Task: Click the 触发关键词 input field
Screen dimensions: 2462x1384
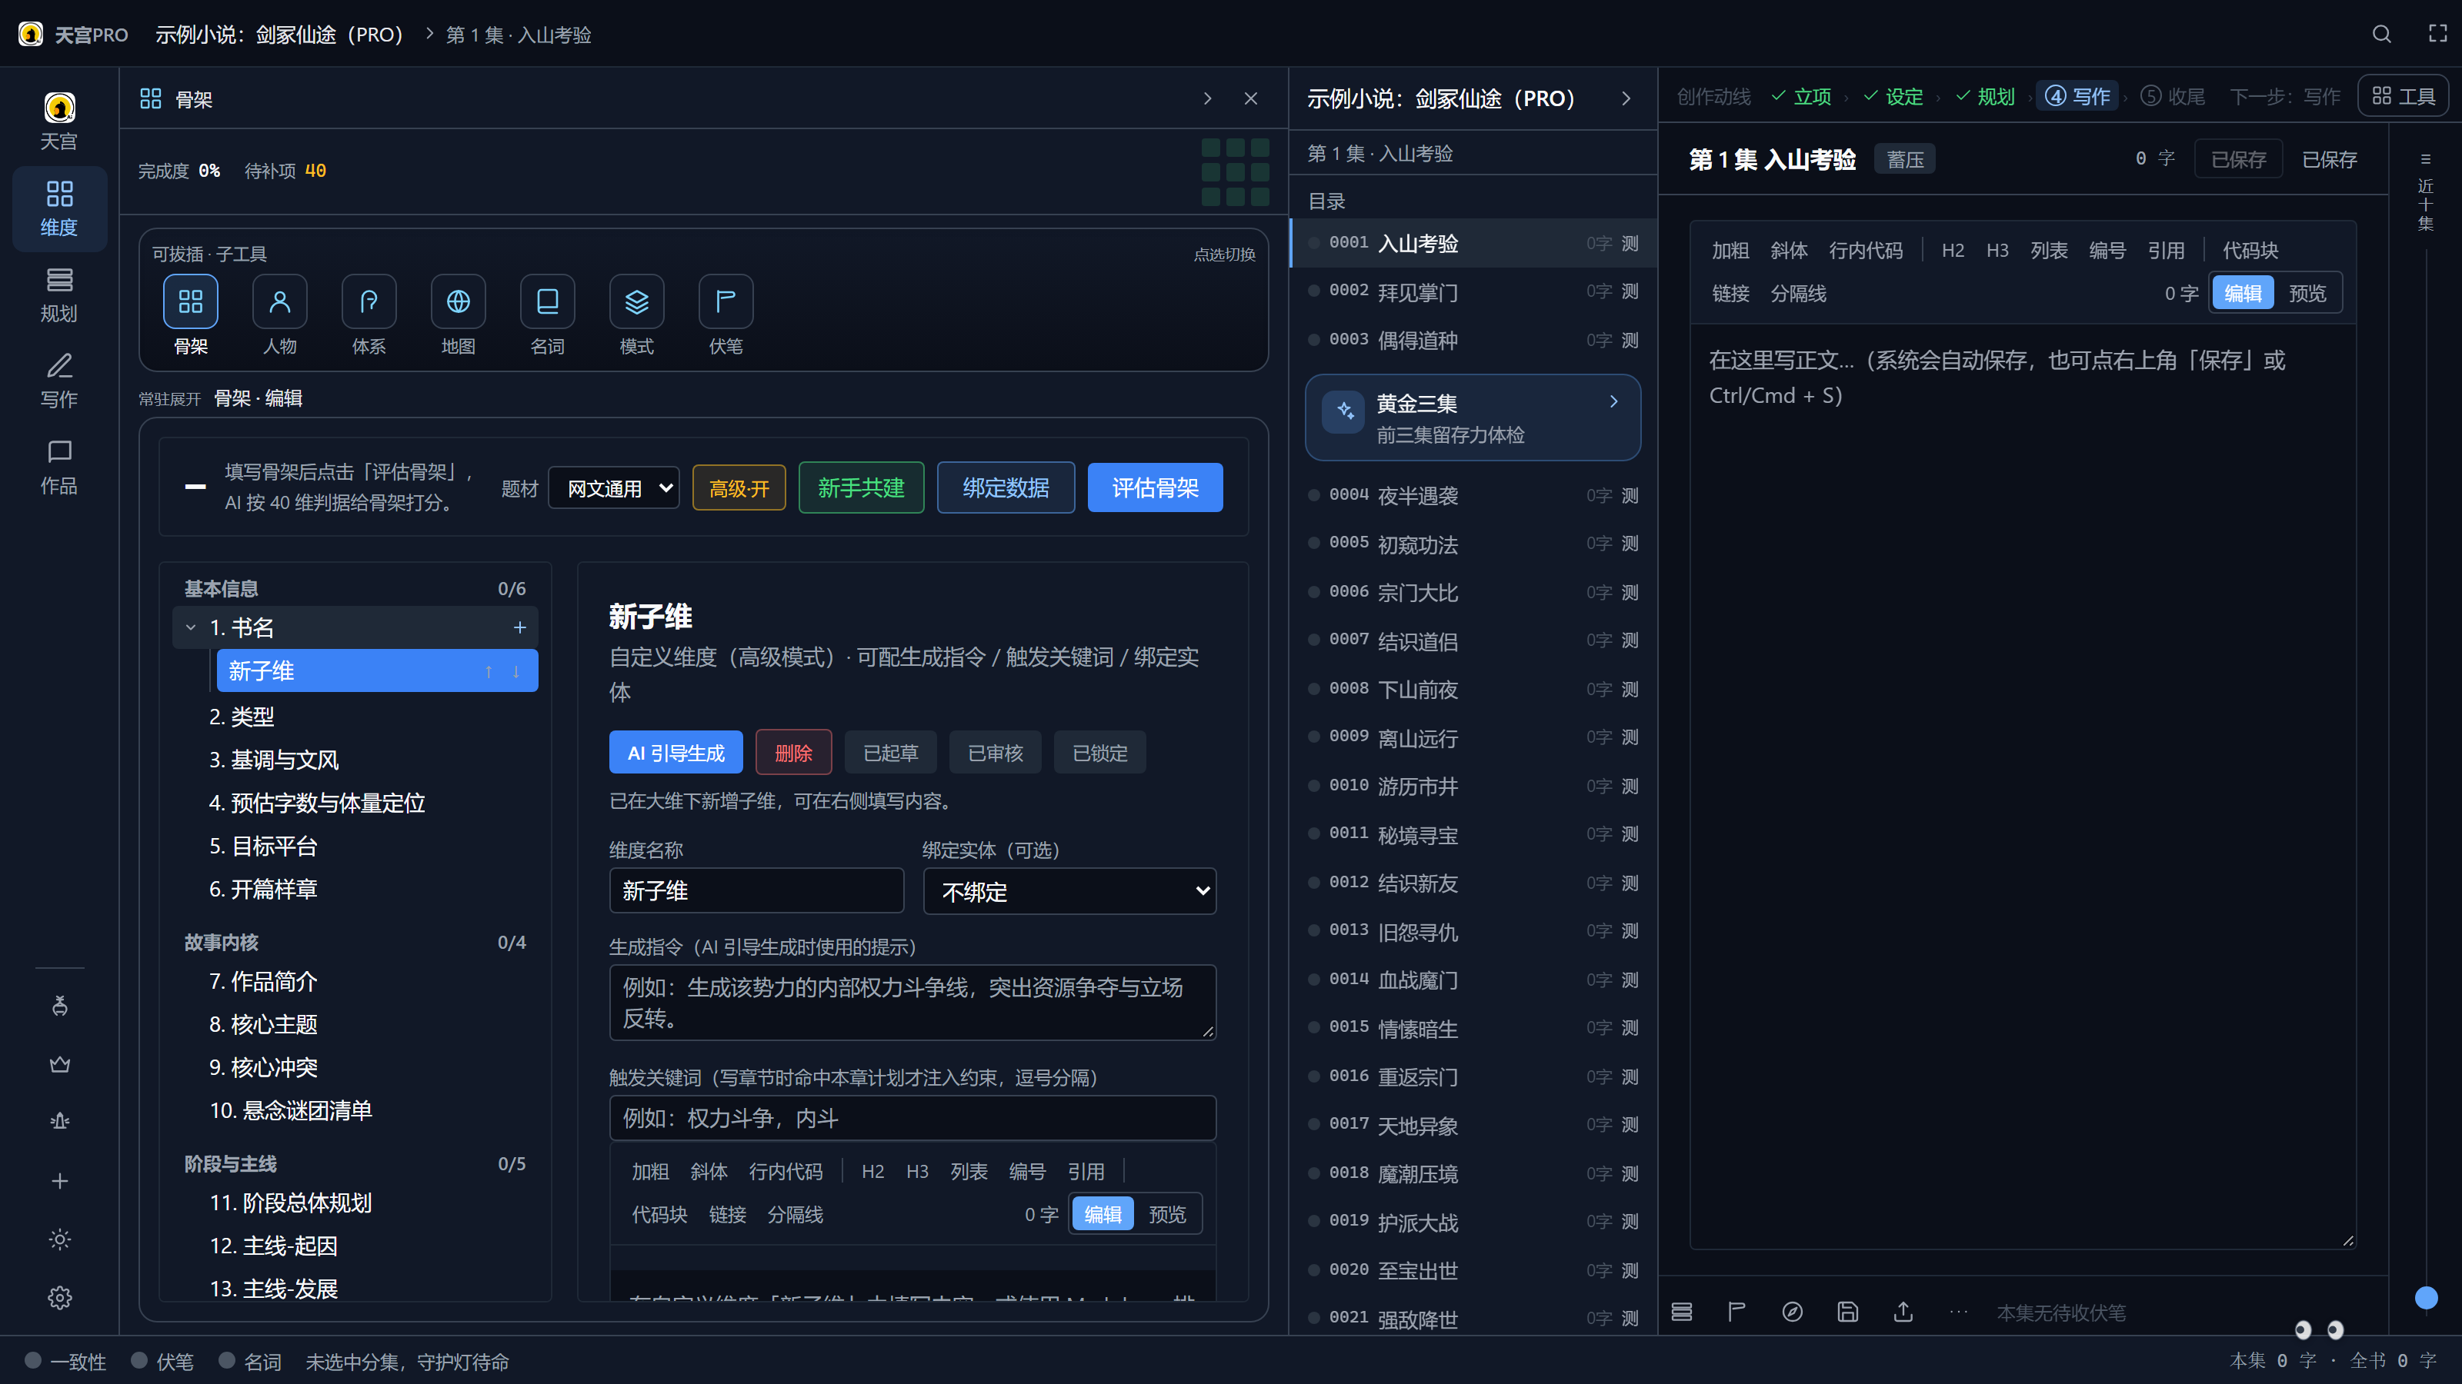Action: (x=912, y=1117)
